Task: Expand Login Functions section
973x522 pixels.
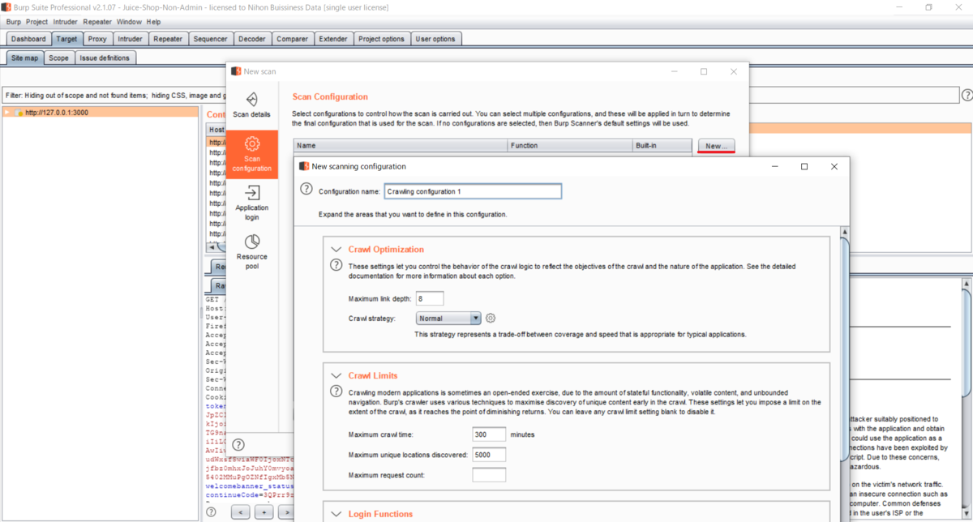Action: click(336, 514)
